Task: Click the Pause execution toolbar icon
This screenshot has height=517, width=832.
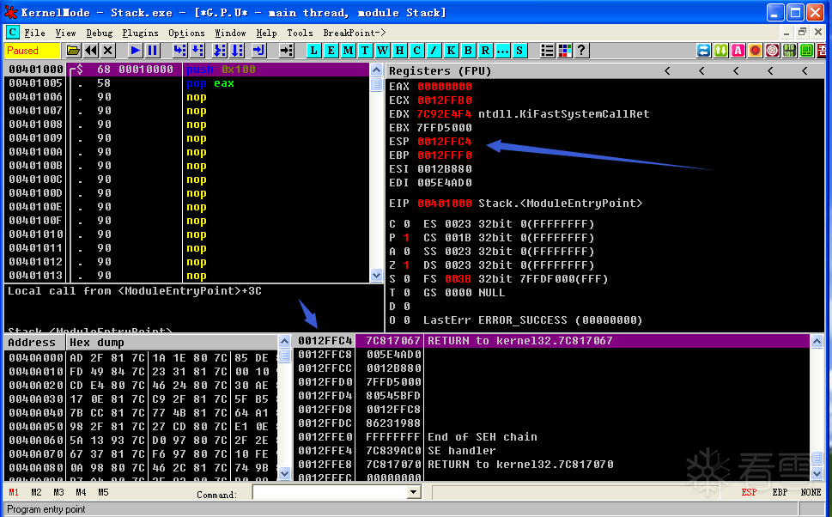Action: (x=153, y=51)
